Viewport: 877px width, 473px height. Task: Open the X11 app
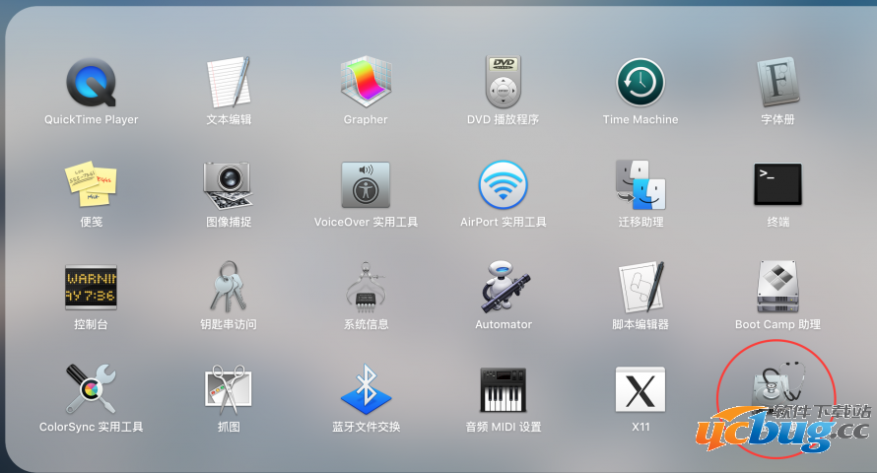tap(641, 389)
